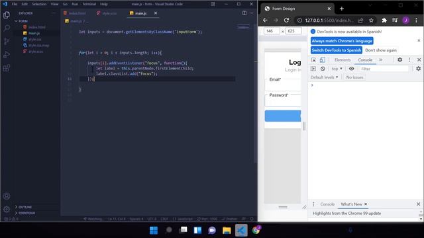Bookmark this page with star icon
The width and height of the screenshot is (424, 238).
click(371, 20)
